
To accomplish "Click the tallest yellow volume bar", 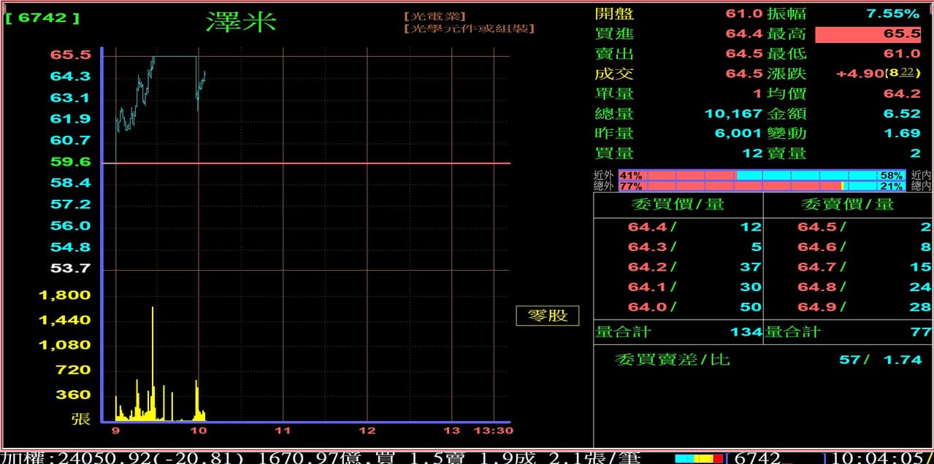I will pyautogui.click(x=153, y=363).
